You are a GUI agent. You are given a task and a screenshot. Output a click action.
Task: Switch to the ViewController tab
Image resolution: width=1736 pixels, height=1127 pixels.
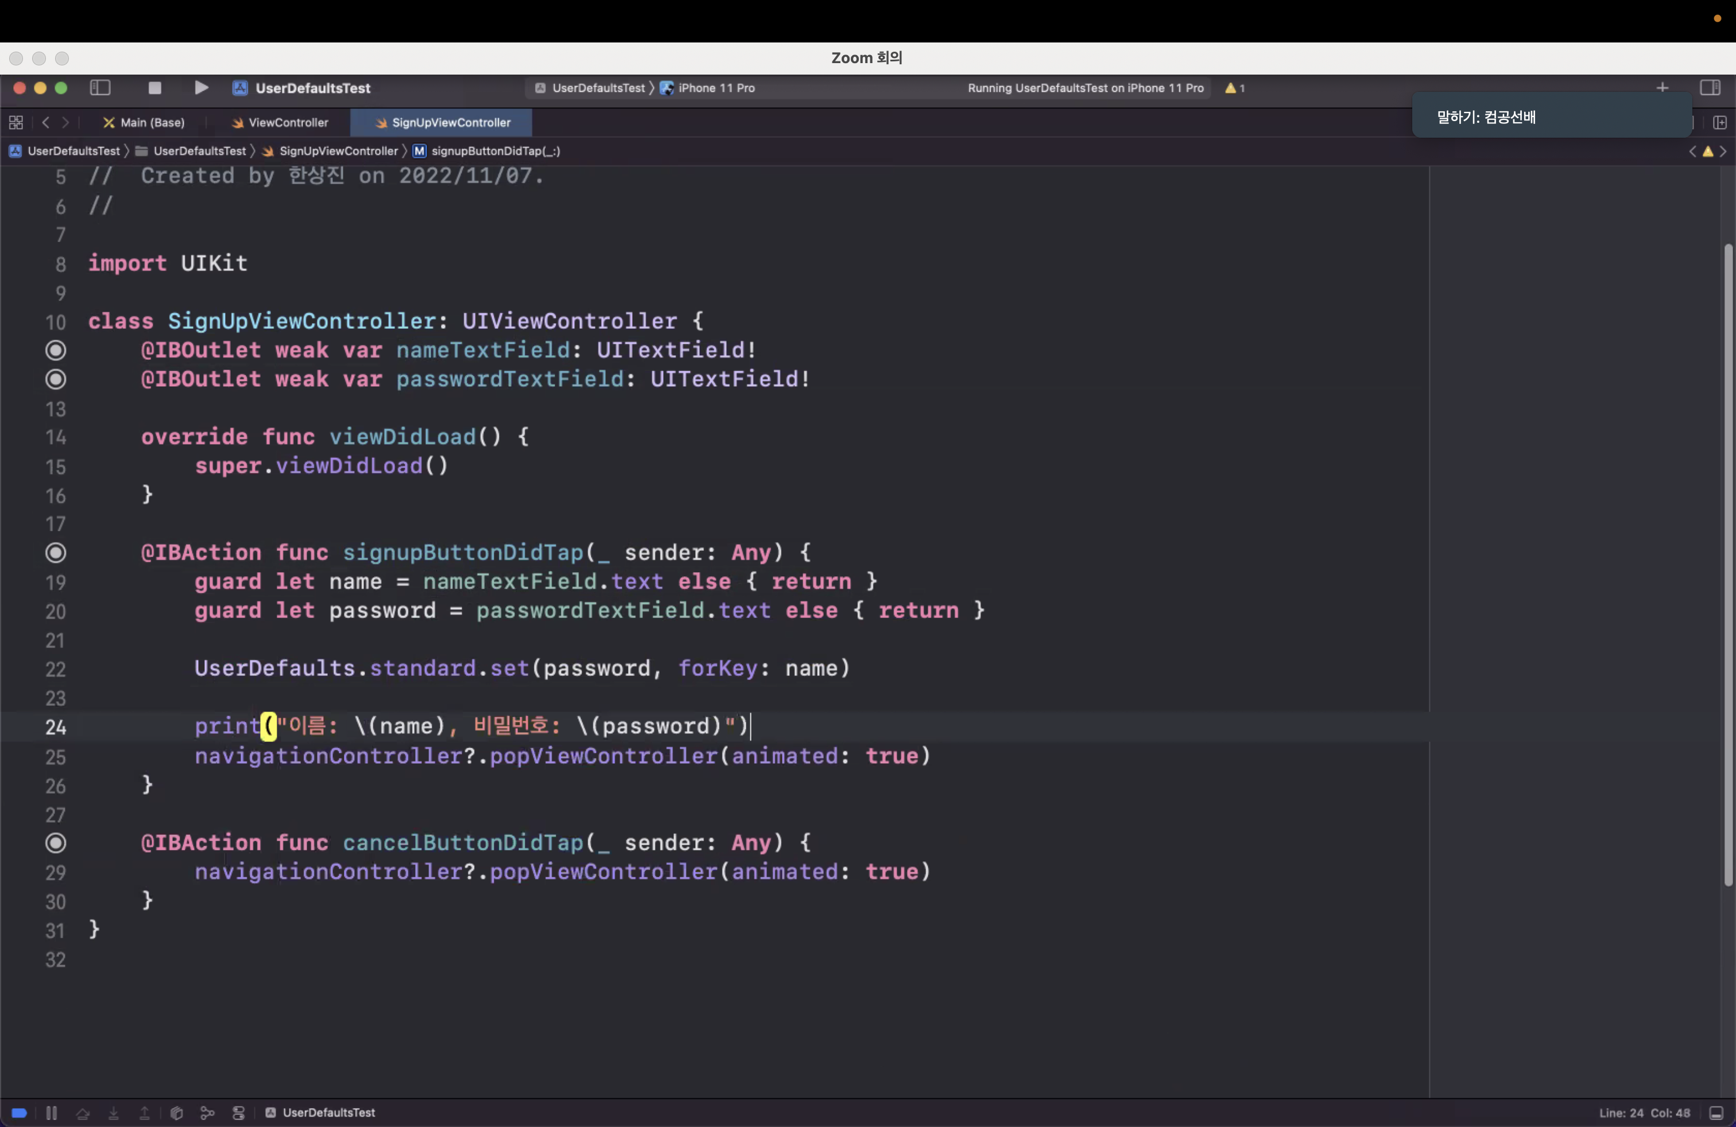(280, 122)
